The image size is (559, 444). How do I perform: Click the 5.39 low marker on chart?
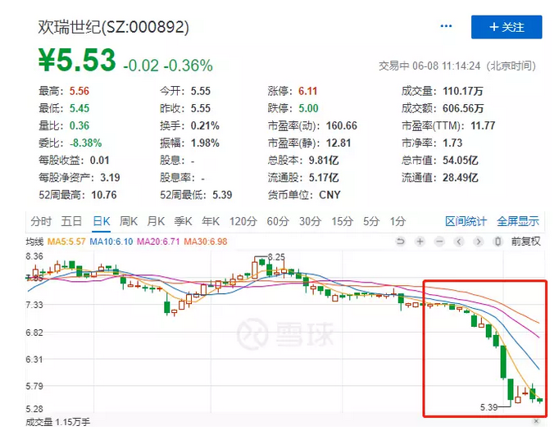pos(489,407)
